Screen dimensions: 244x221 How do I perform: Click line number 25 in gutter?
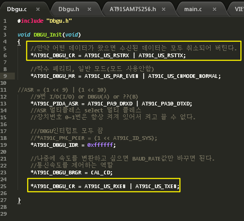(4, 187)
